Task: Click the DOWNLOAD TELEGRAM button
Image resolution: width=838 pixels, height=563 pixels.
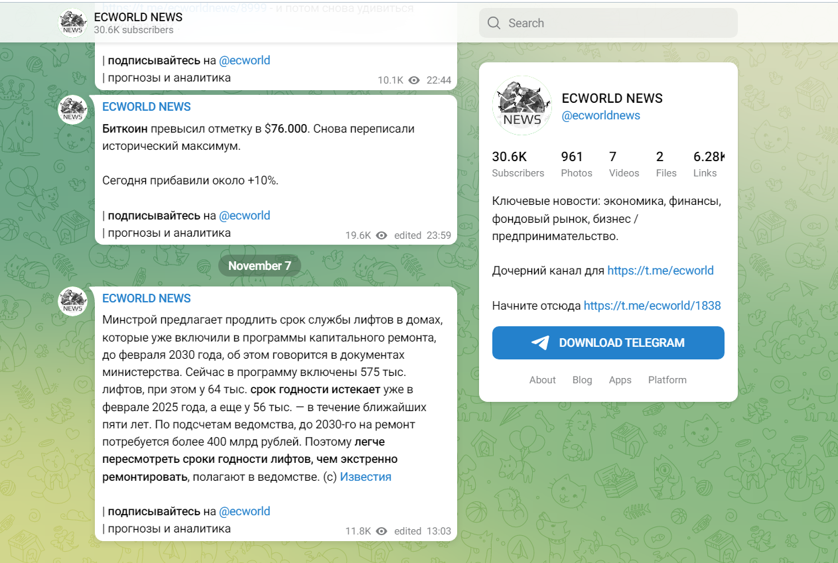Action: (608, 343)
